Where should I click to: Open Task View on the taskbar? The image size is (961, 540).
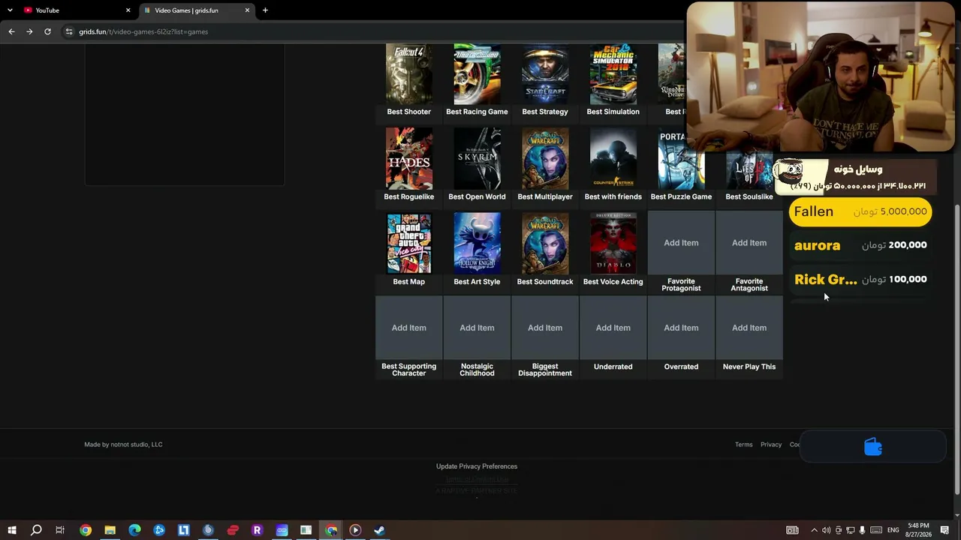pos(60,530)
